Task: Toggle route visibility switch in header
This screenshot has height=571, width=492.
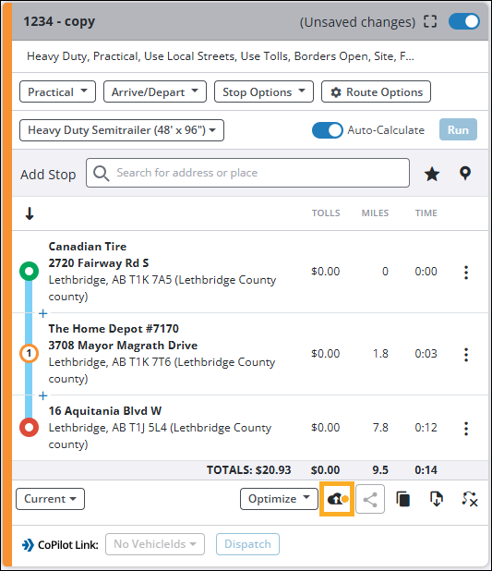Action: tap(464, 21)
